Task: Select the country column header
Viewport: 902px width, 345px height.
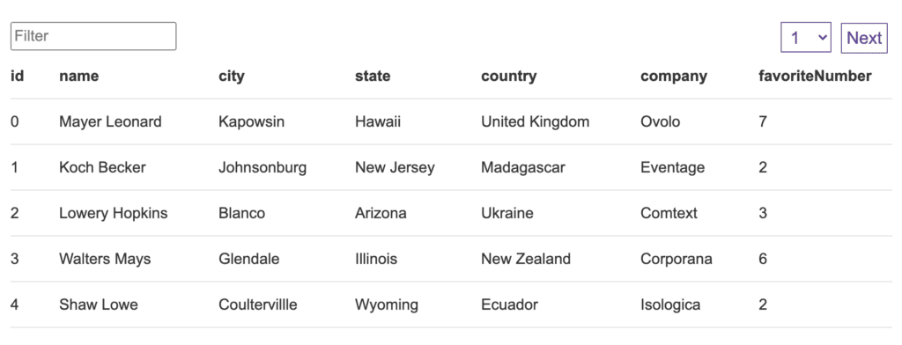Action: [508, 76]
